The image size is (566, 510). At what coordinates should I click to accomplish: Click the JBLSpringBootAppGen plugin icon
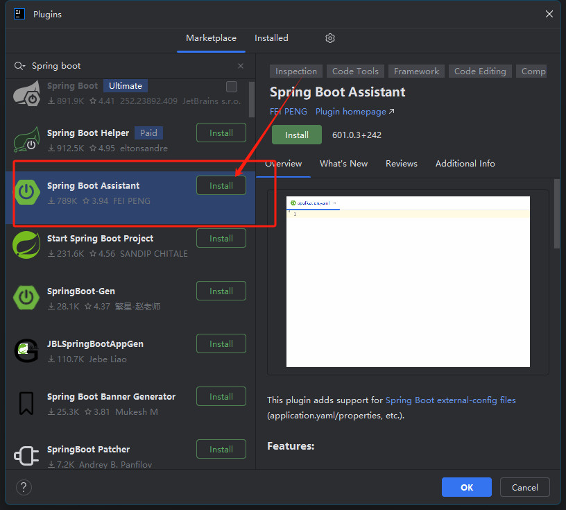(26, 350)
